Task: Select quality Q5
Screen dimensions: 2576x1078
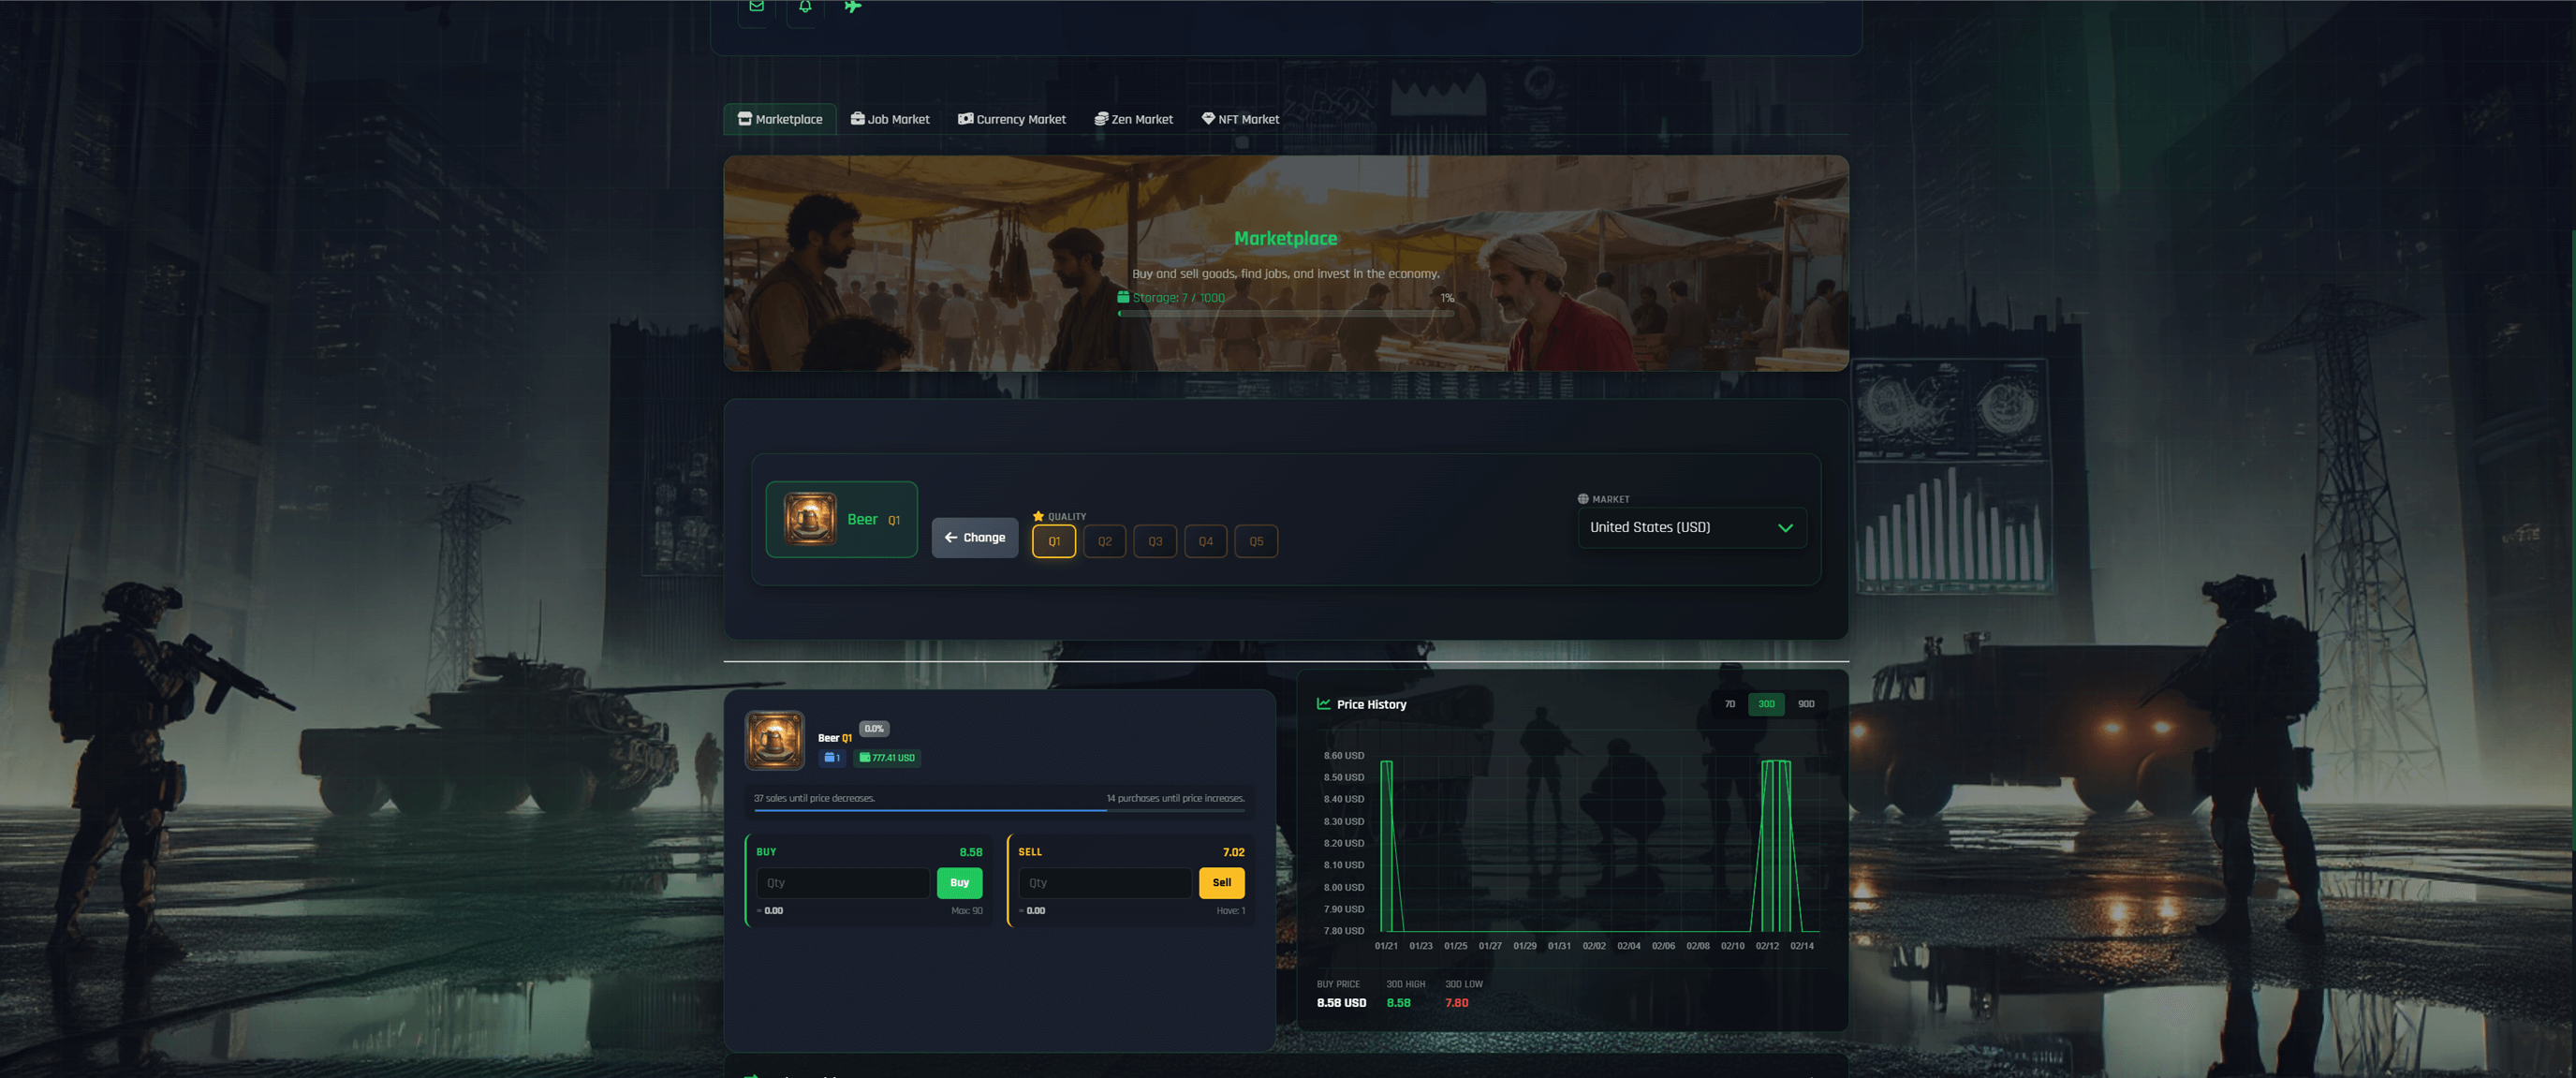Action: click(x=1256, y=541)
